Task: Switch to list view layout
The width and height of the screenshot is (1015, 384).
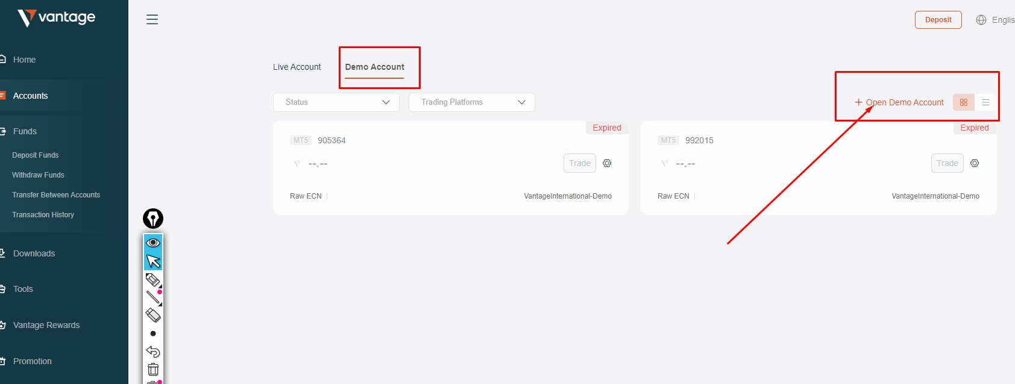Action: [985, 102]
